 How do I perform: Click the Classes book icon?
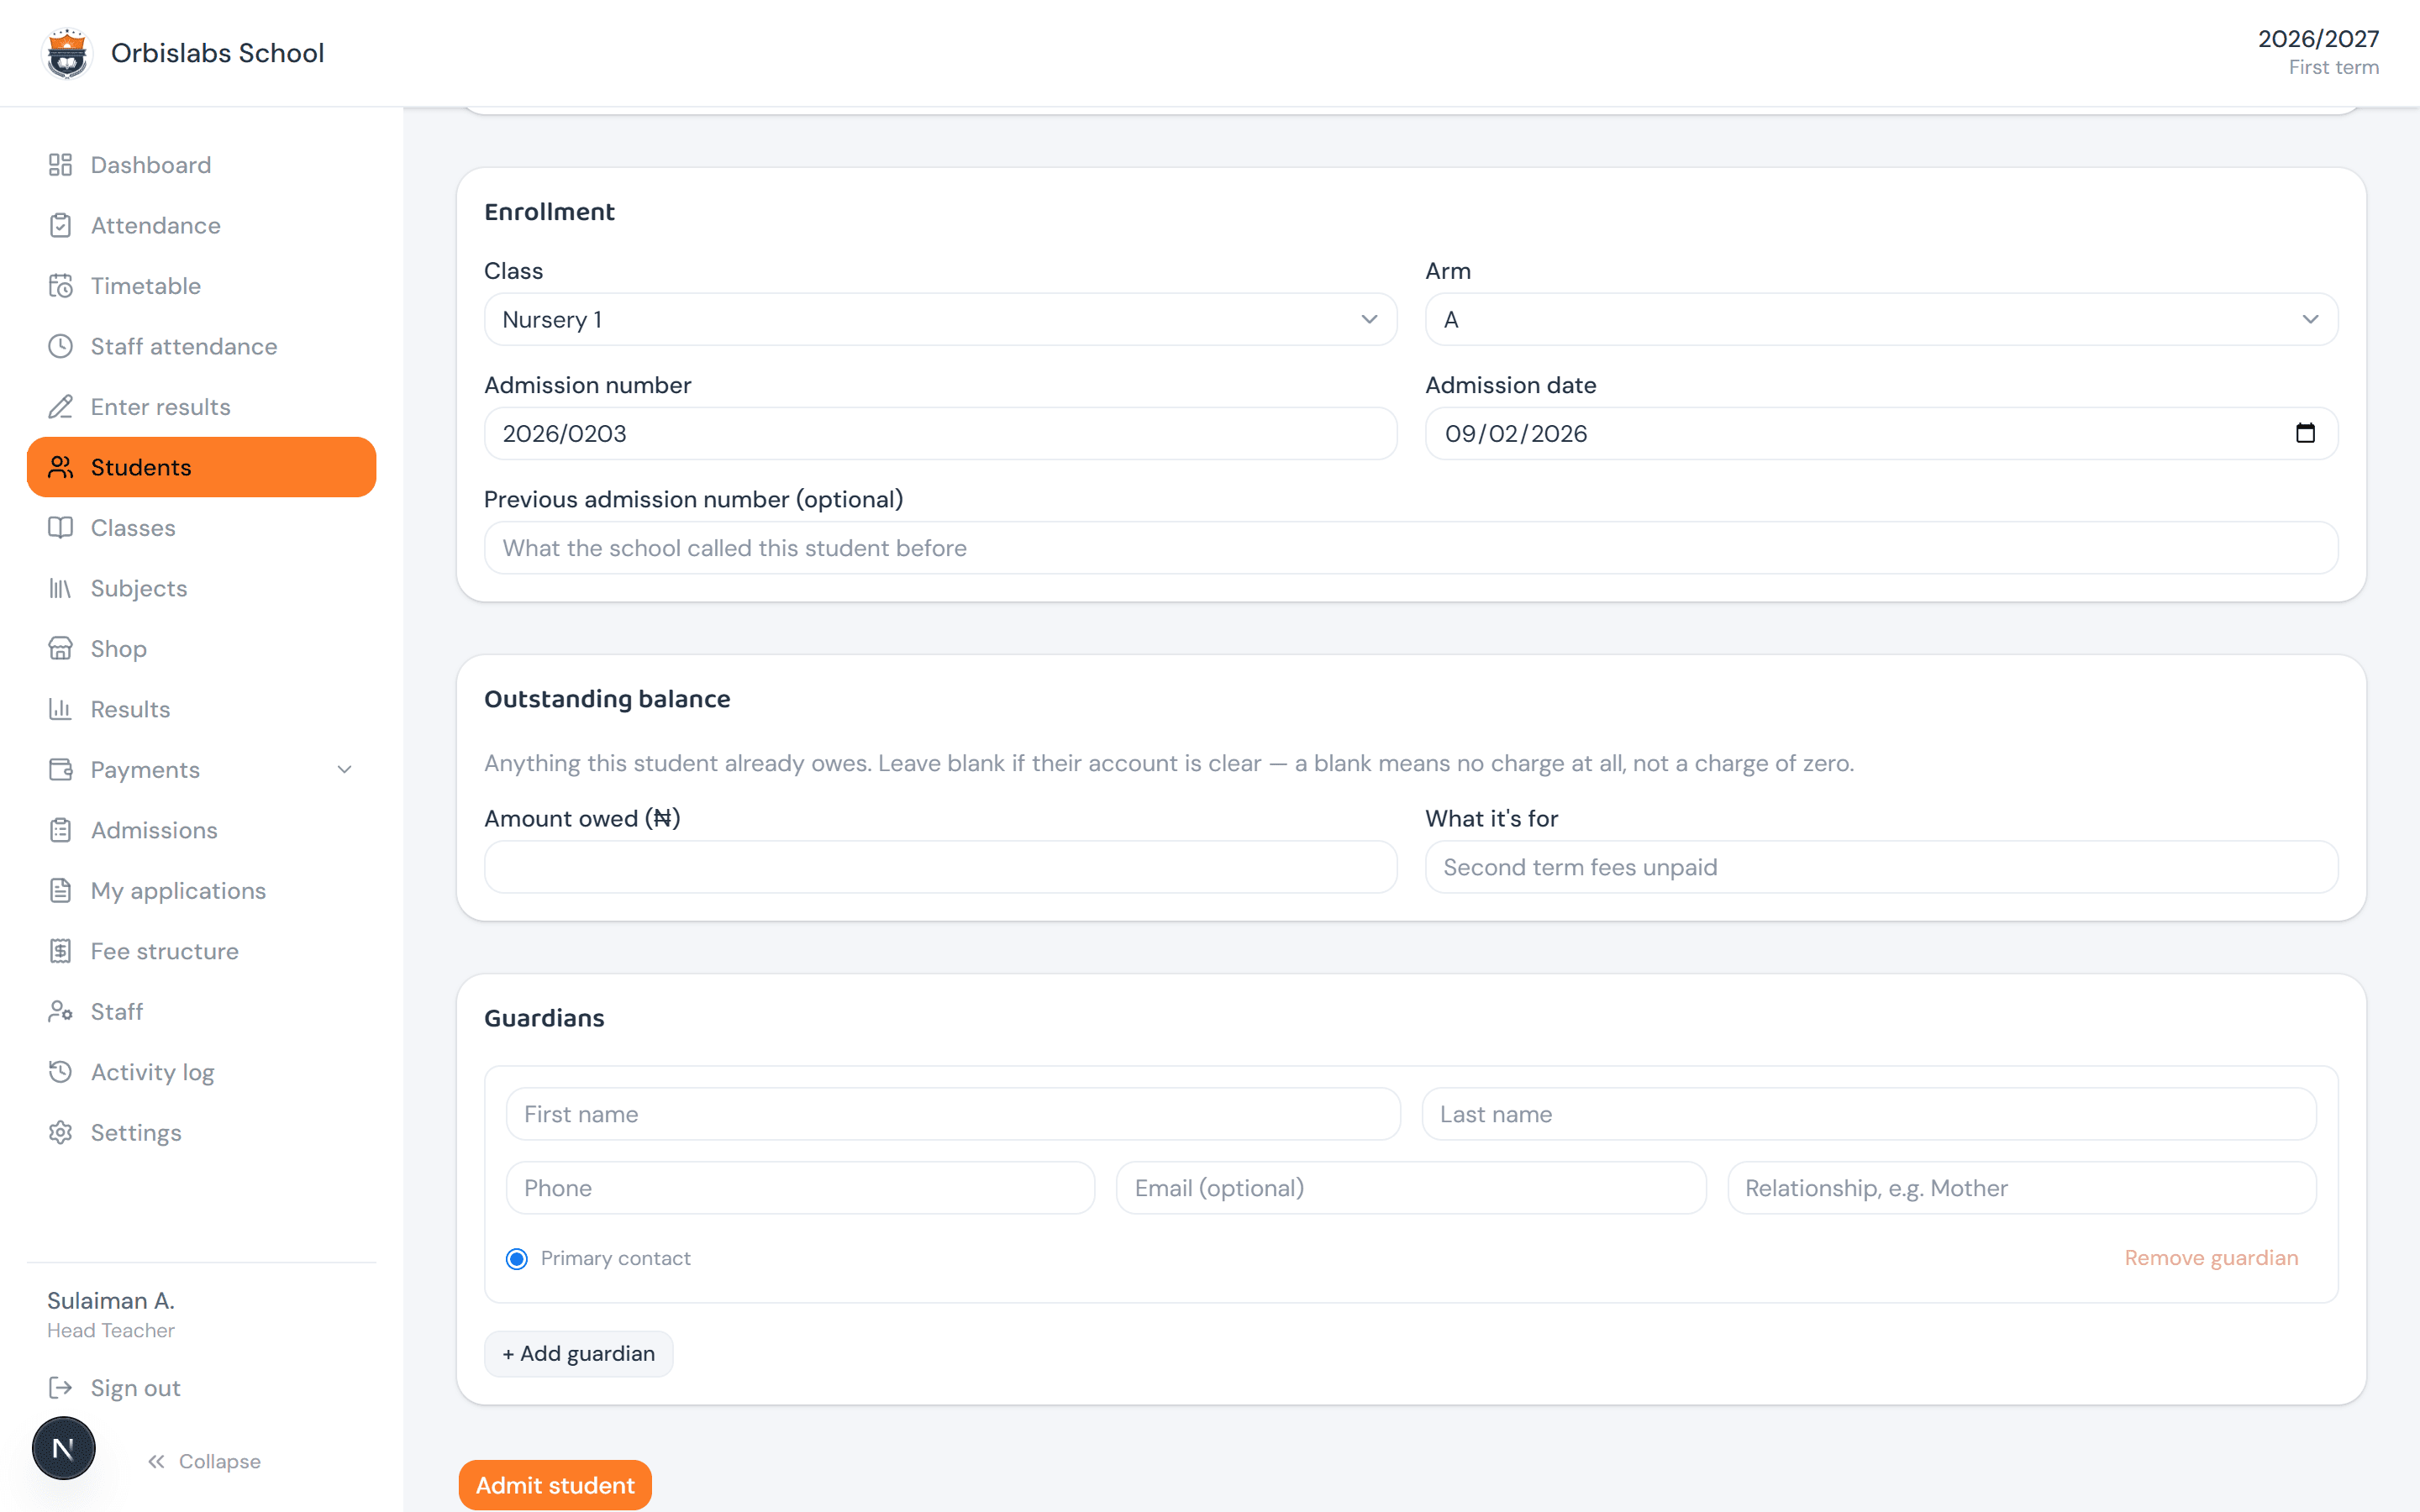[x=60, y=528]
